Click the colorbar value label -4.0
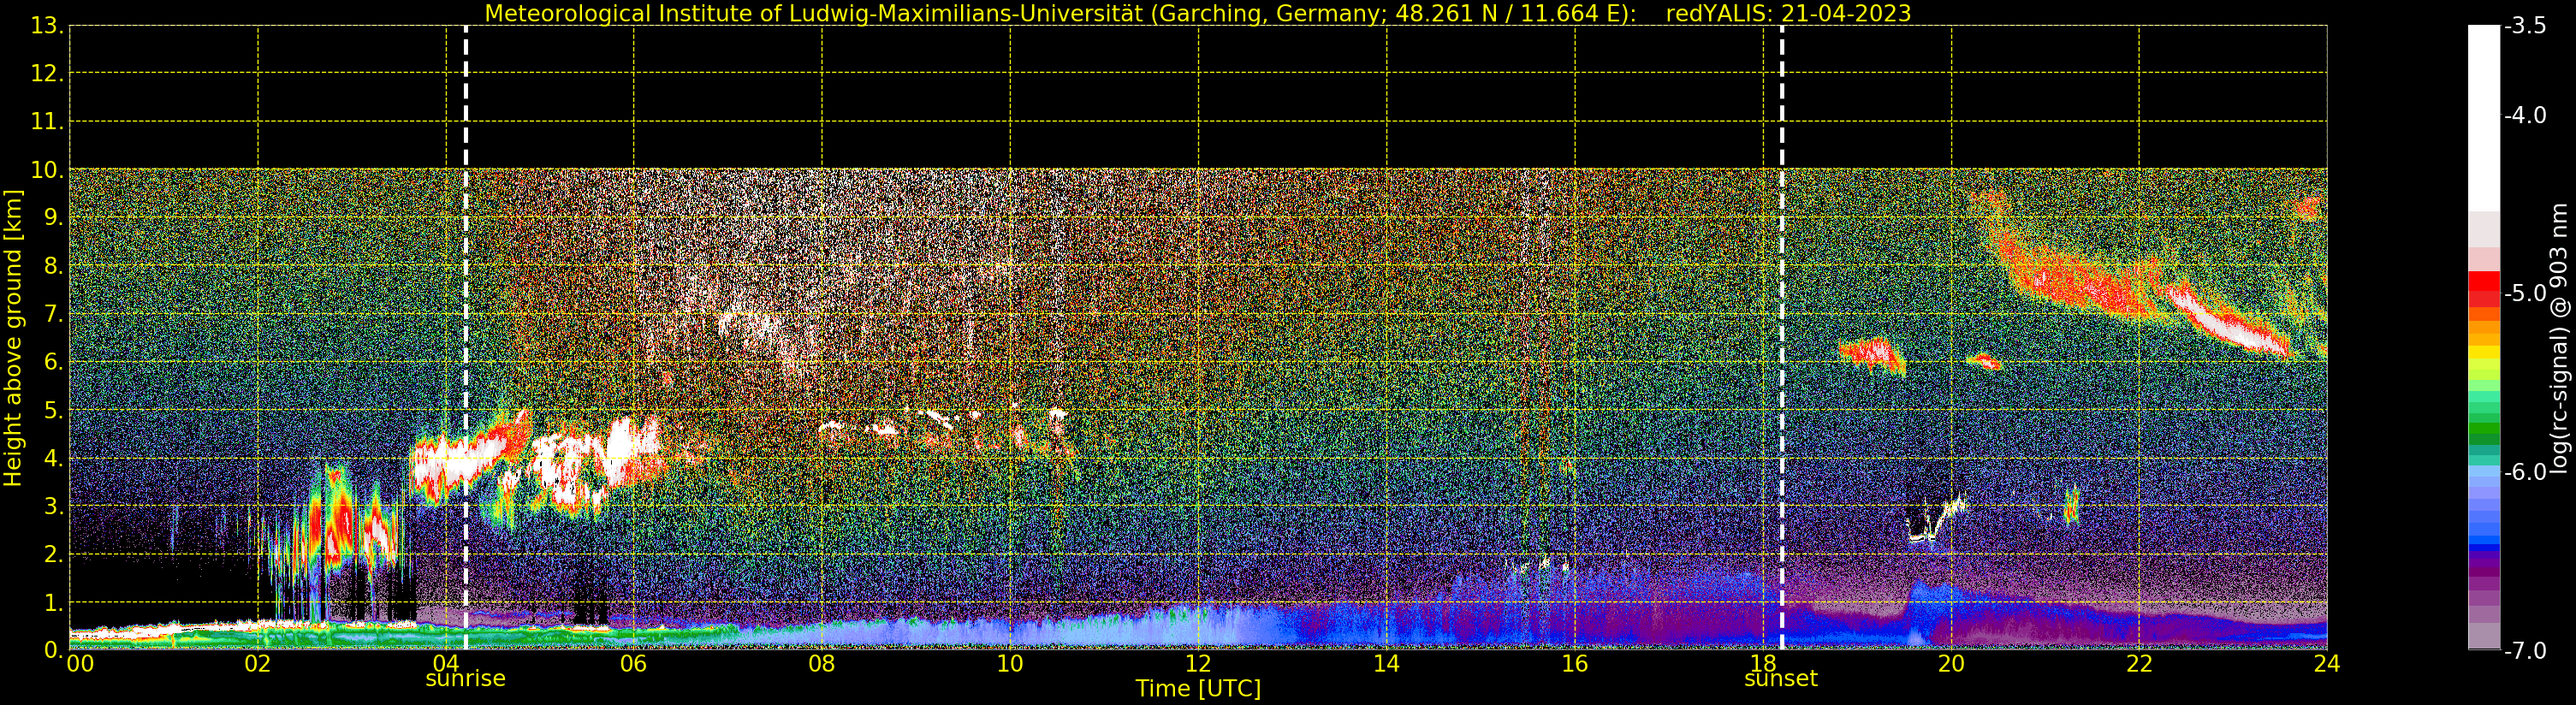The image size is (2576, 705). coord(2525,116)
